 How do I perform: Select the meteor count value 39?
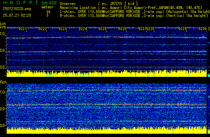[48, 12]
